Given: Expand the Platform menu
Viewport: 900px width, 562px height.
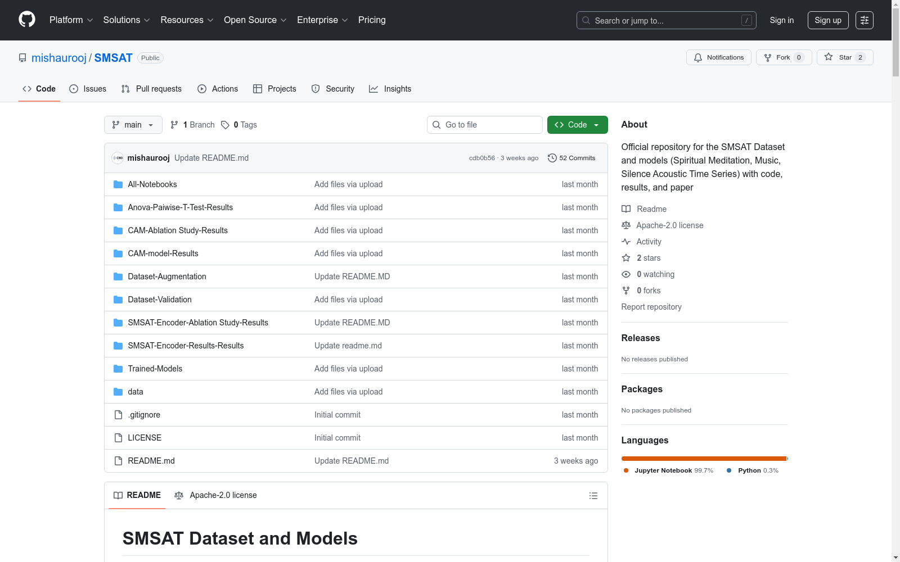Looking at the screenshot, I should point(71,20).
